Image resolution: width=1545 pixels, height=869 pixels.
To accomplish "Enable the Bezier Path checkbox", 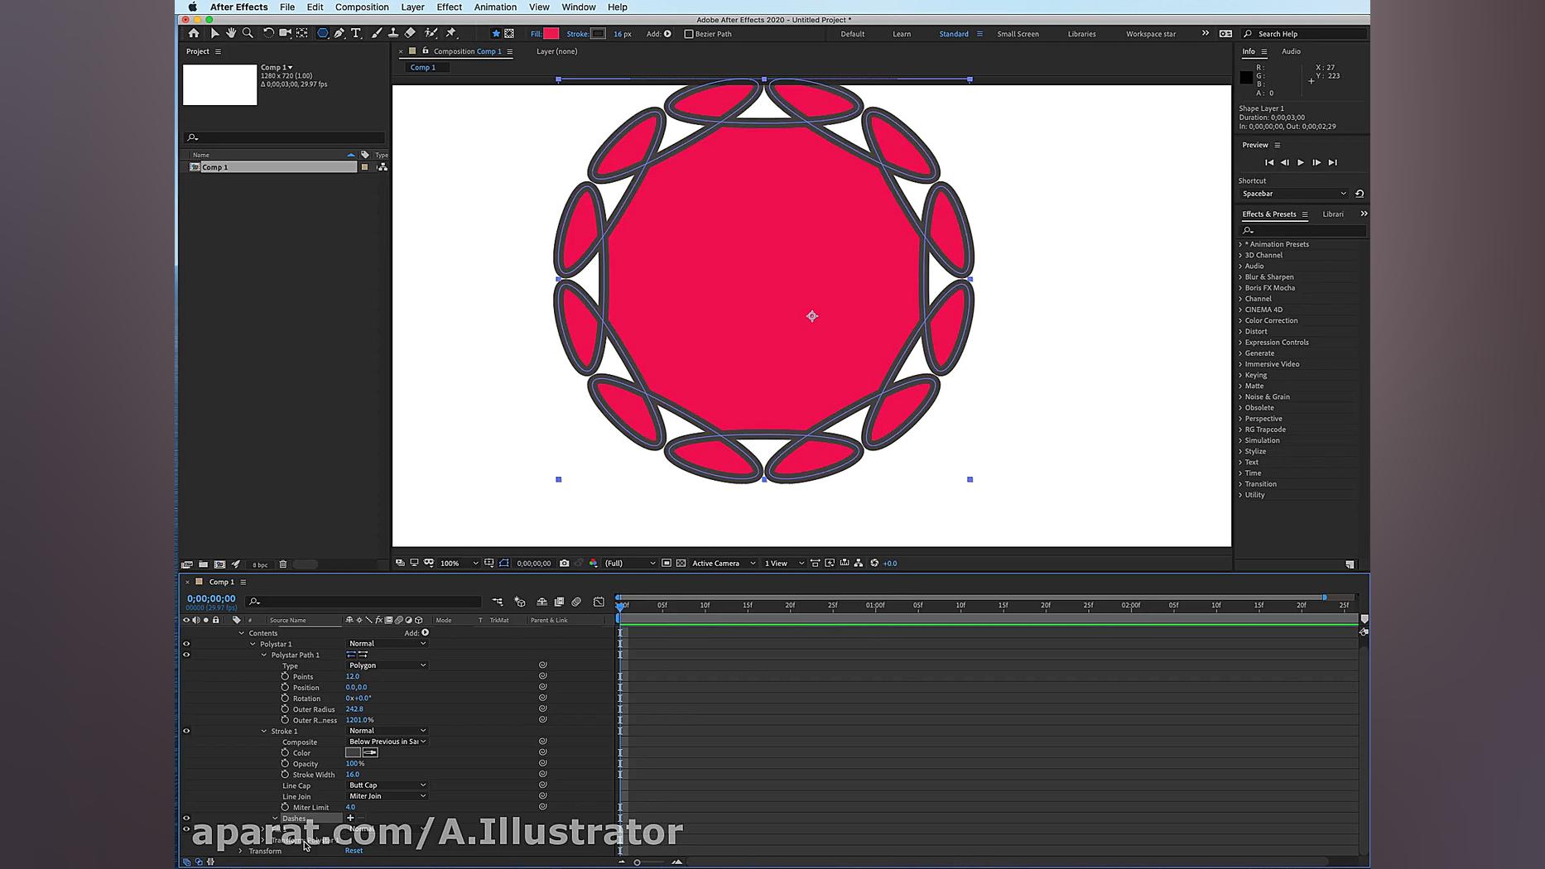I will tap(689, 34).
